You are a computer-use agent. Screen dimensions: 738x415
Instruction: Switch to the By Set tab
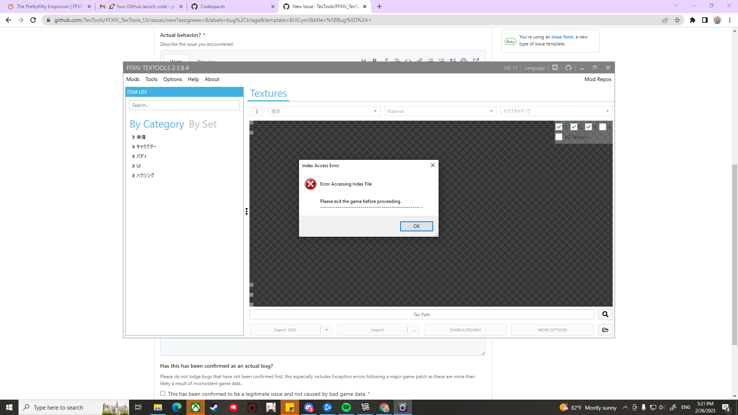(203, 124)
